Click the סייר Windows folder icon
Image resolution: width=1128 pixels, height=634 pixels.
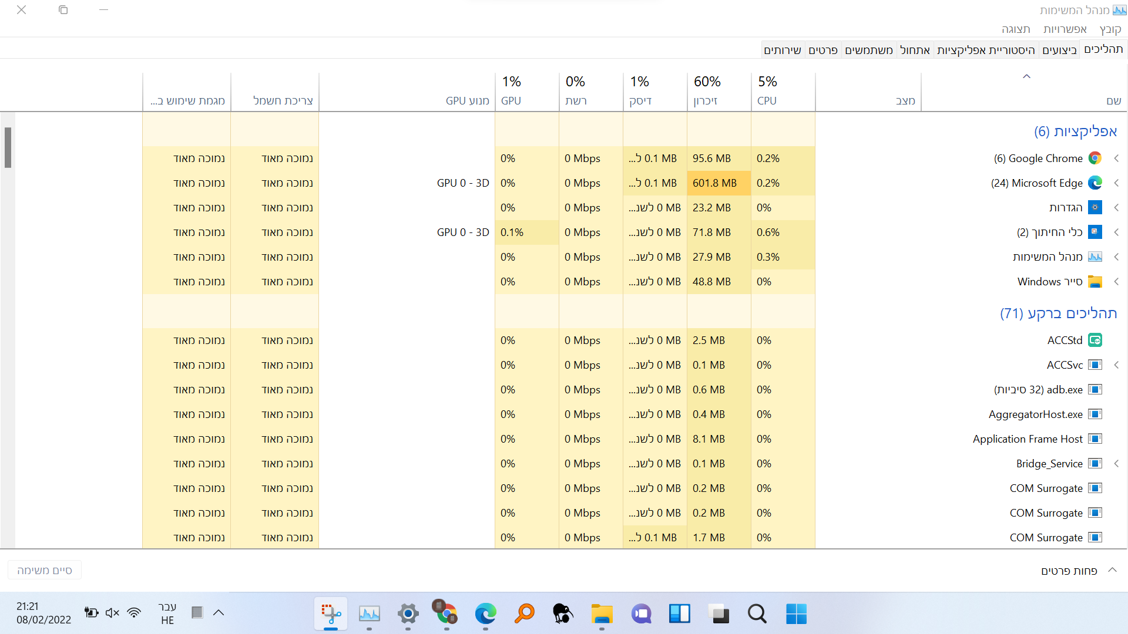pos(1095,282)
